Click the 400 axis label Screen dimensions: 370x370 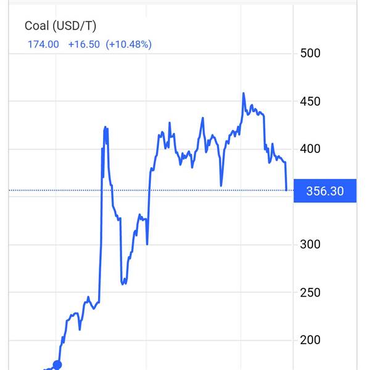pos(310,149)
